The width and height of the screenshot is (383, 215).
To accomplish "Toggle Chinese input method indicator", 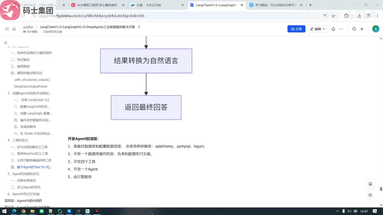I will [355, 211].
